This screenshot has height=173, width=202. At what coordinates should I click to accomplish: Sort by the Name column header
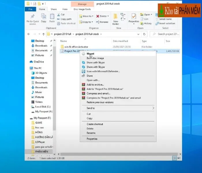click(64, 41)
